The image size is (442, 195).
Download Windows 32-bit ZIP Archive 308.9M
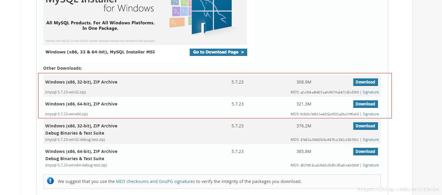pyautogui.click(x=365, y=82)
